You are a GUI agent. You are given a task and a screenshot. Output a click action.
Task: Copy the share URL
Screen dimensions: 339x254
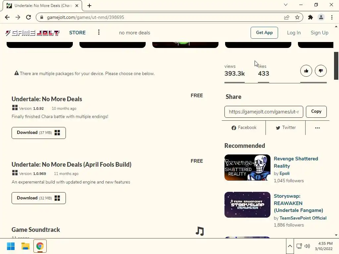[316, 111]
